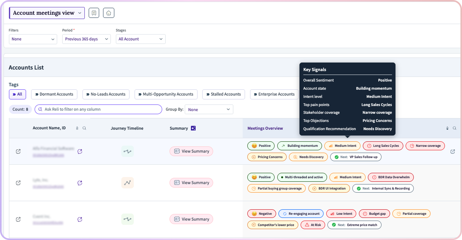Screen dimensions: 462x240
Task: Click Next: Internal Sync & Recording chip
Action: click(x=383, y=188)
